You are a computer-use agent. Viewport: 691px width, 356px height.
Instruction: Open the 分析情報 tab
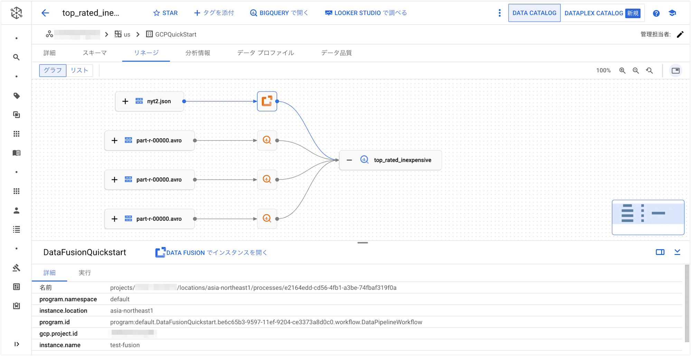(198, 53)
